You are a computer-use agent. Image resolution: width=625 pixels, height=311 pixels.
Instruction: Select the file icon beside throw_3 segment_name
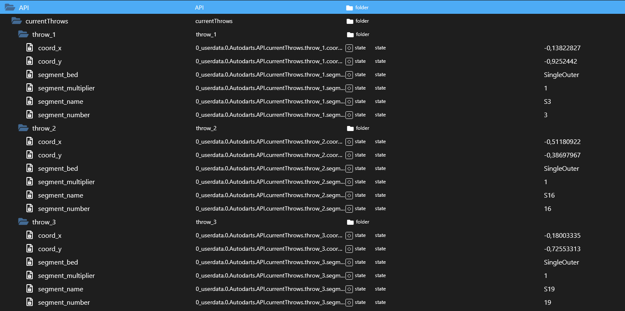coord(29,289)
